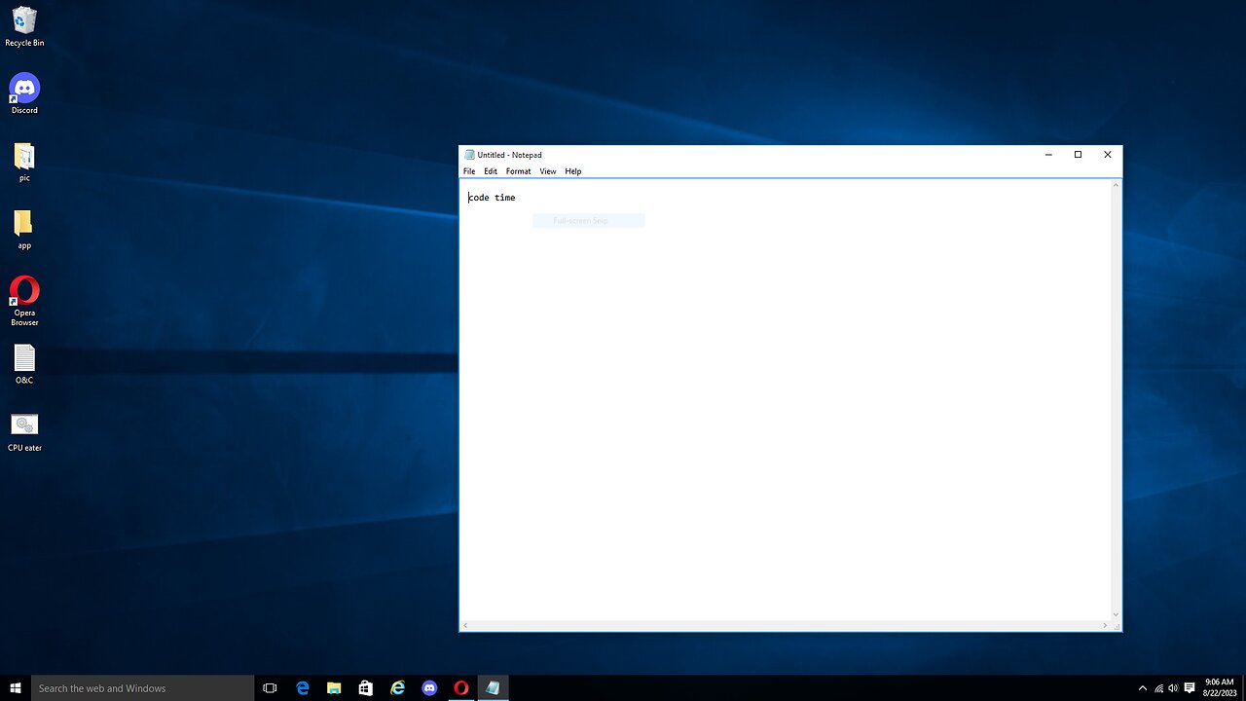Launch Internet Explorer from the taskbar
The image size is (1246, 701).
pyautogui.click(x=397, y=688)
